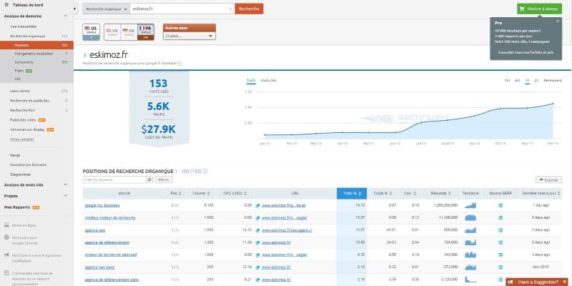
Task: Click the magnifier icon in the keyword filter
Action: 149,180
